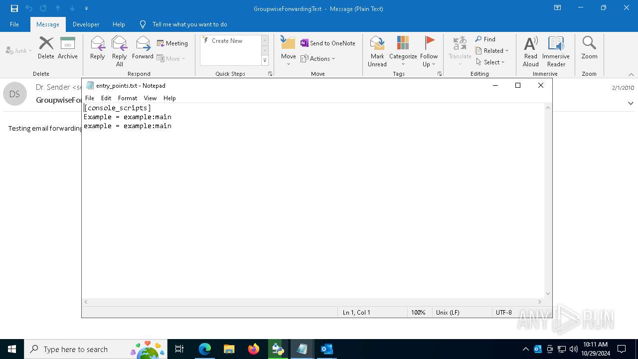The height and width of the screenshot is (359, 638).
Task: Expand the Actions menu
Action: (x=318, y=58)
